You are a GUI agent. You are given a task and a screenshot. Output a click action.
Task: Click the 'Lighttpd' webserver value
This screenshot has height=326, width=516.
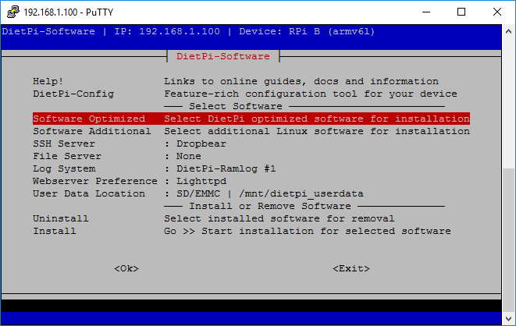pos(201,181)
